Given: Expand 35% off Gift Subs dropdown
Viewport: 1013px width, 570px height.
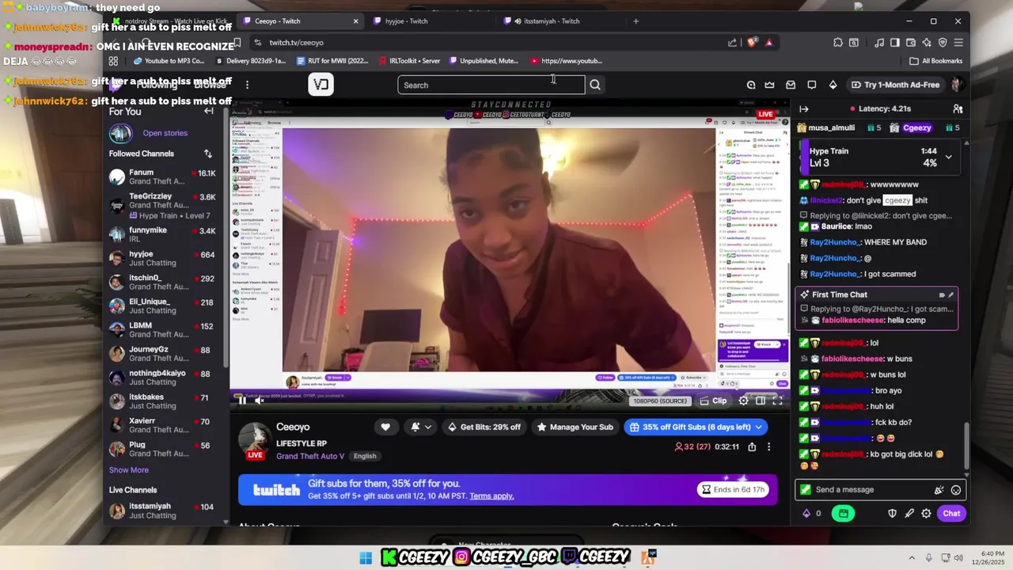Looking at the screenshot, I should click(758, 427).
